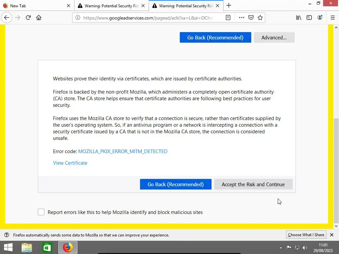Open page actions three-dot menu

pos(241,18)
